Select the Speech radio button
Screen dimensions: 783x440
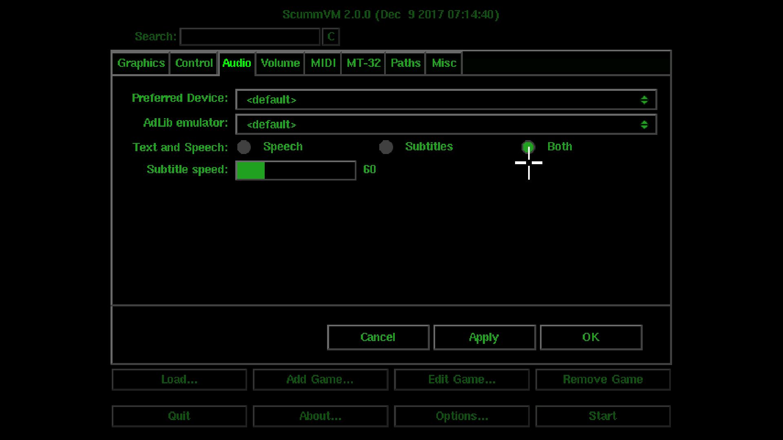[244, 147]
